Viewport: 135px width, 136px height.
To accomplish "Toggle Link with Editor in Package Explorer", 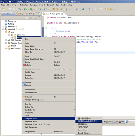I will (31, 18).
